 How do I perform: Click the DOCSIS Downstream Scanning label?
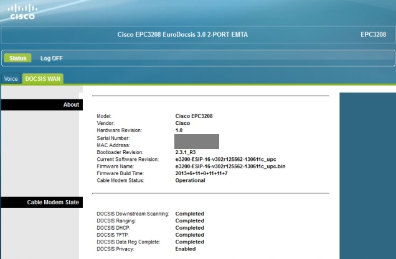click(133, 214)
